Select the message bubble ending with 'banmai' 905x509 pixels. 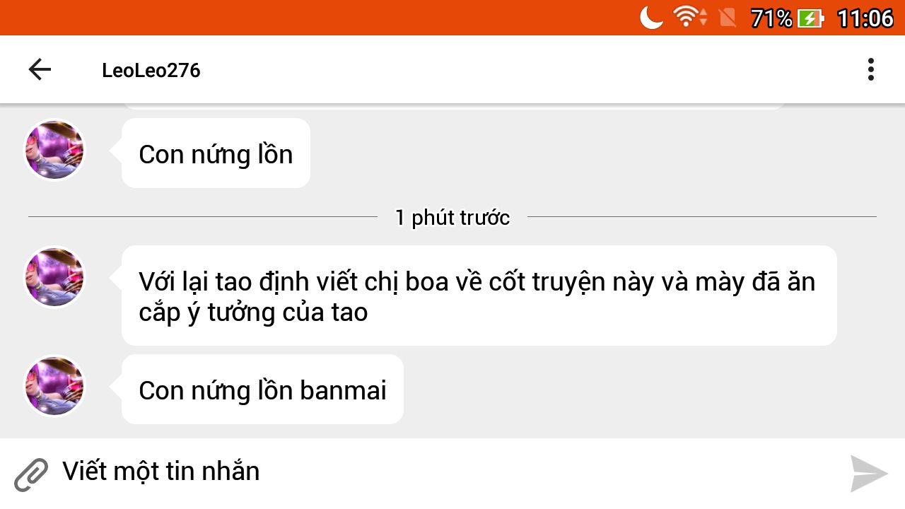262,390
